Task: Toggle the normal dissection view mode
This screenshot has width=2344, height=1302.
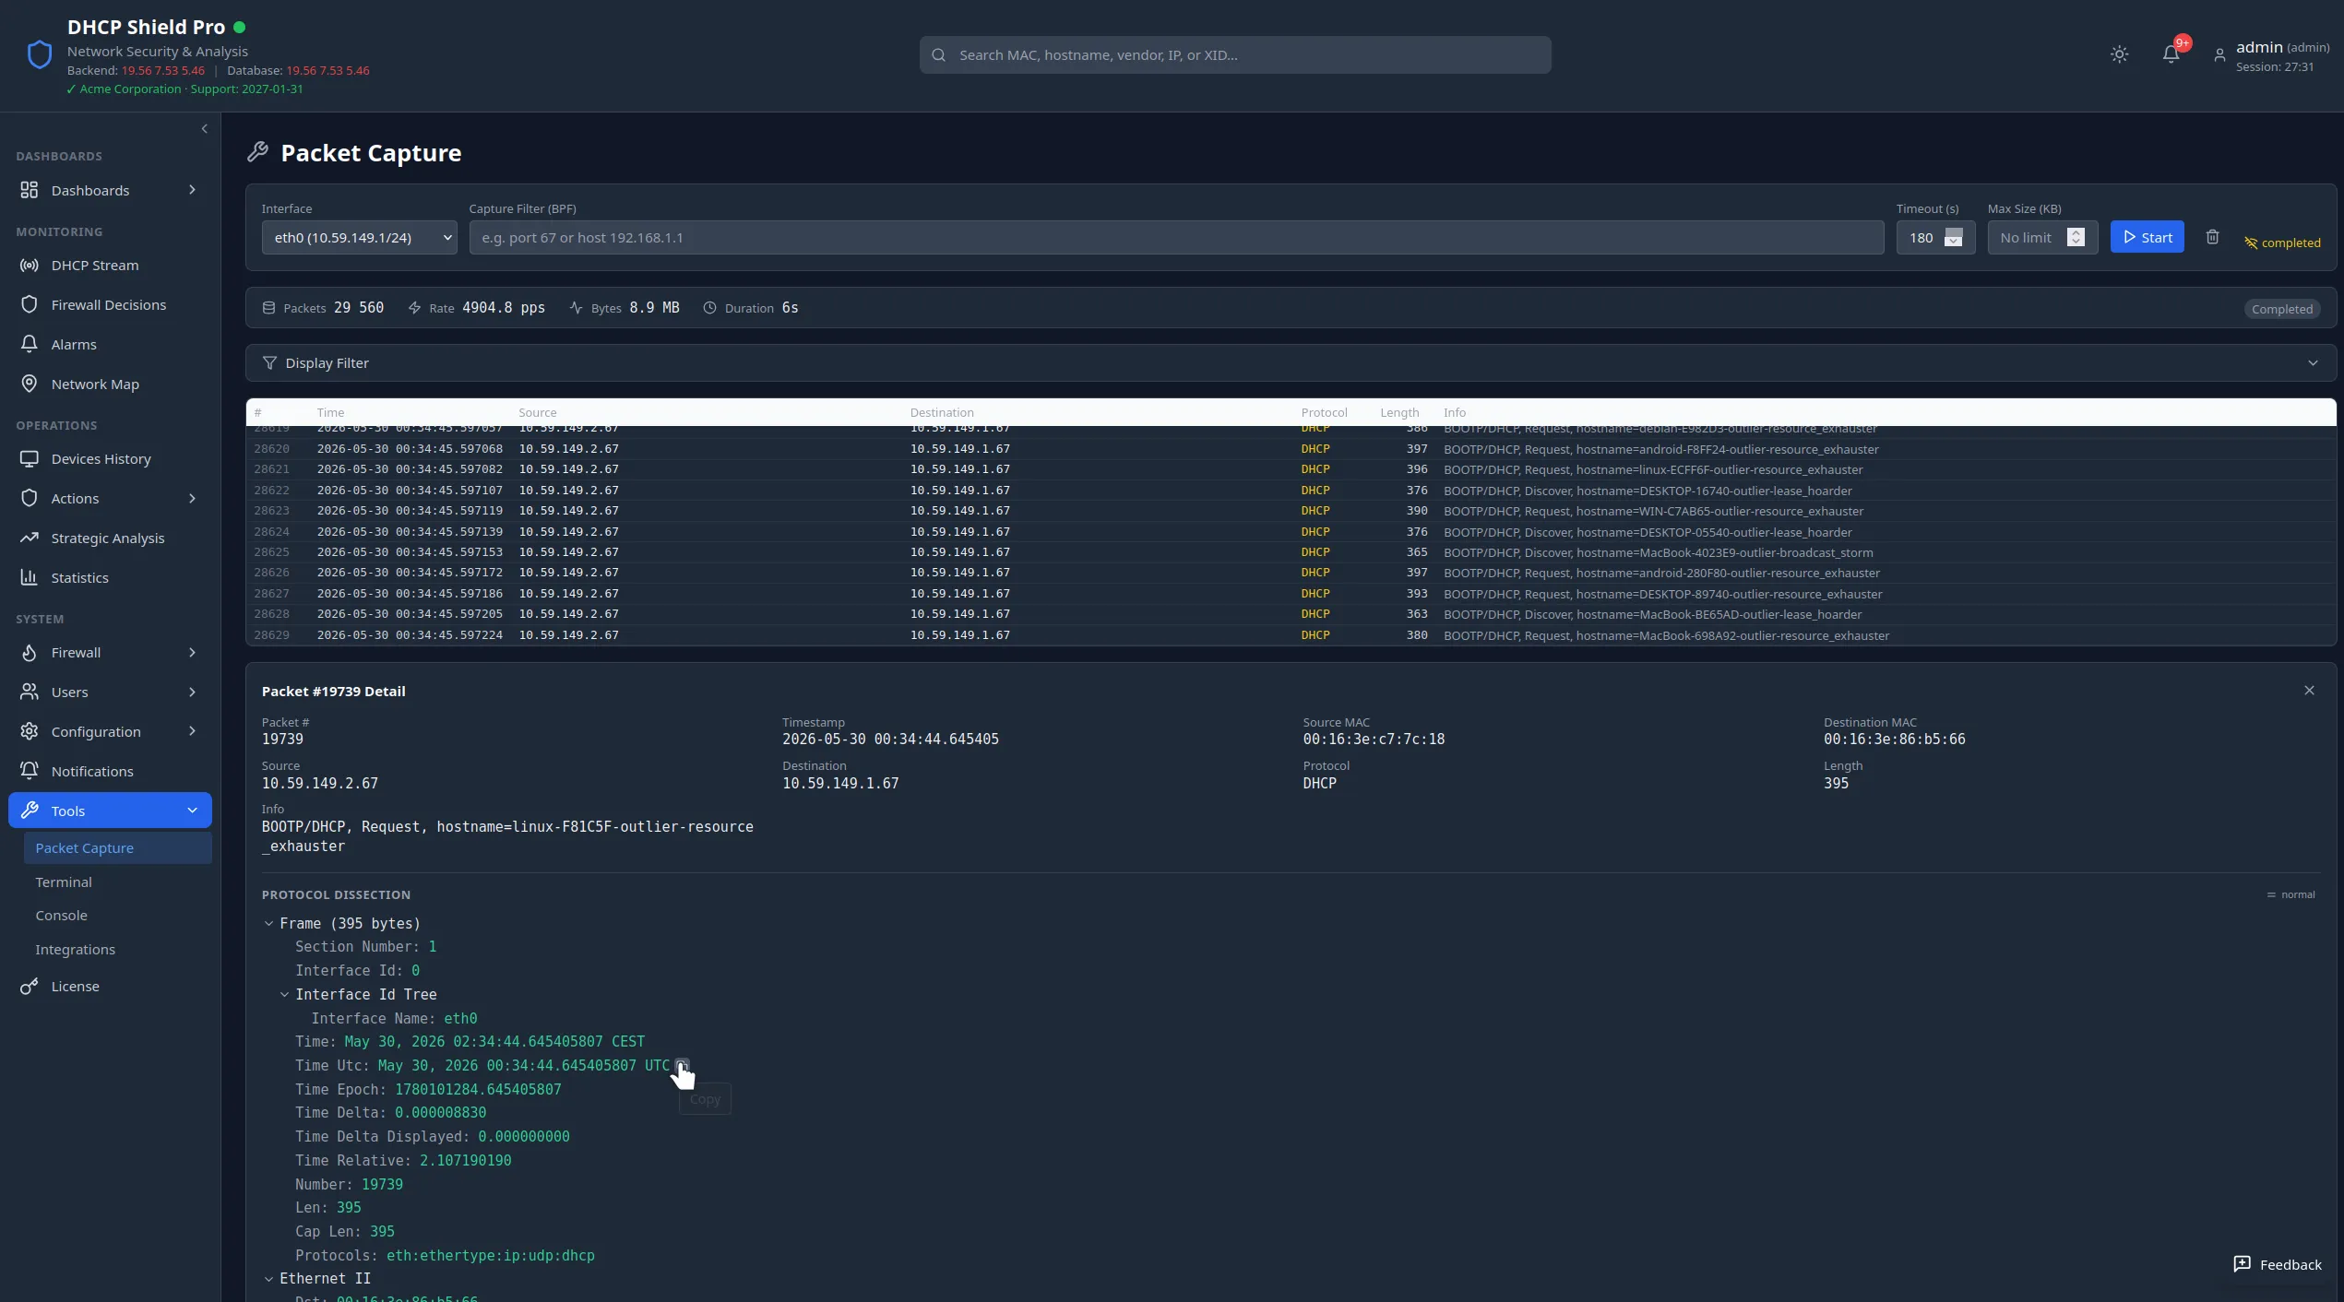Action: (2290, 894)
